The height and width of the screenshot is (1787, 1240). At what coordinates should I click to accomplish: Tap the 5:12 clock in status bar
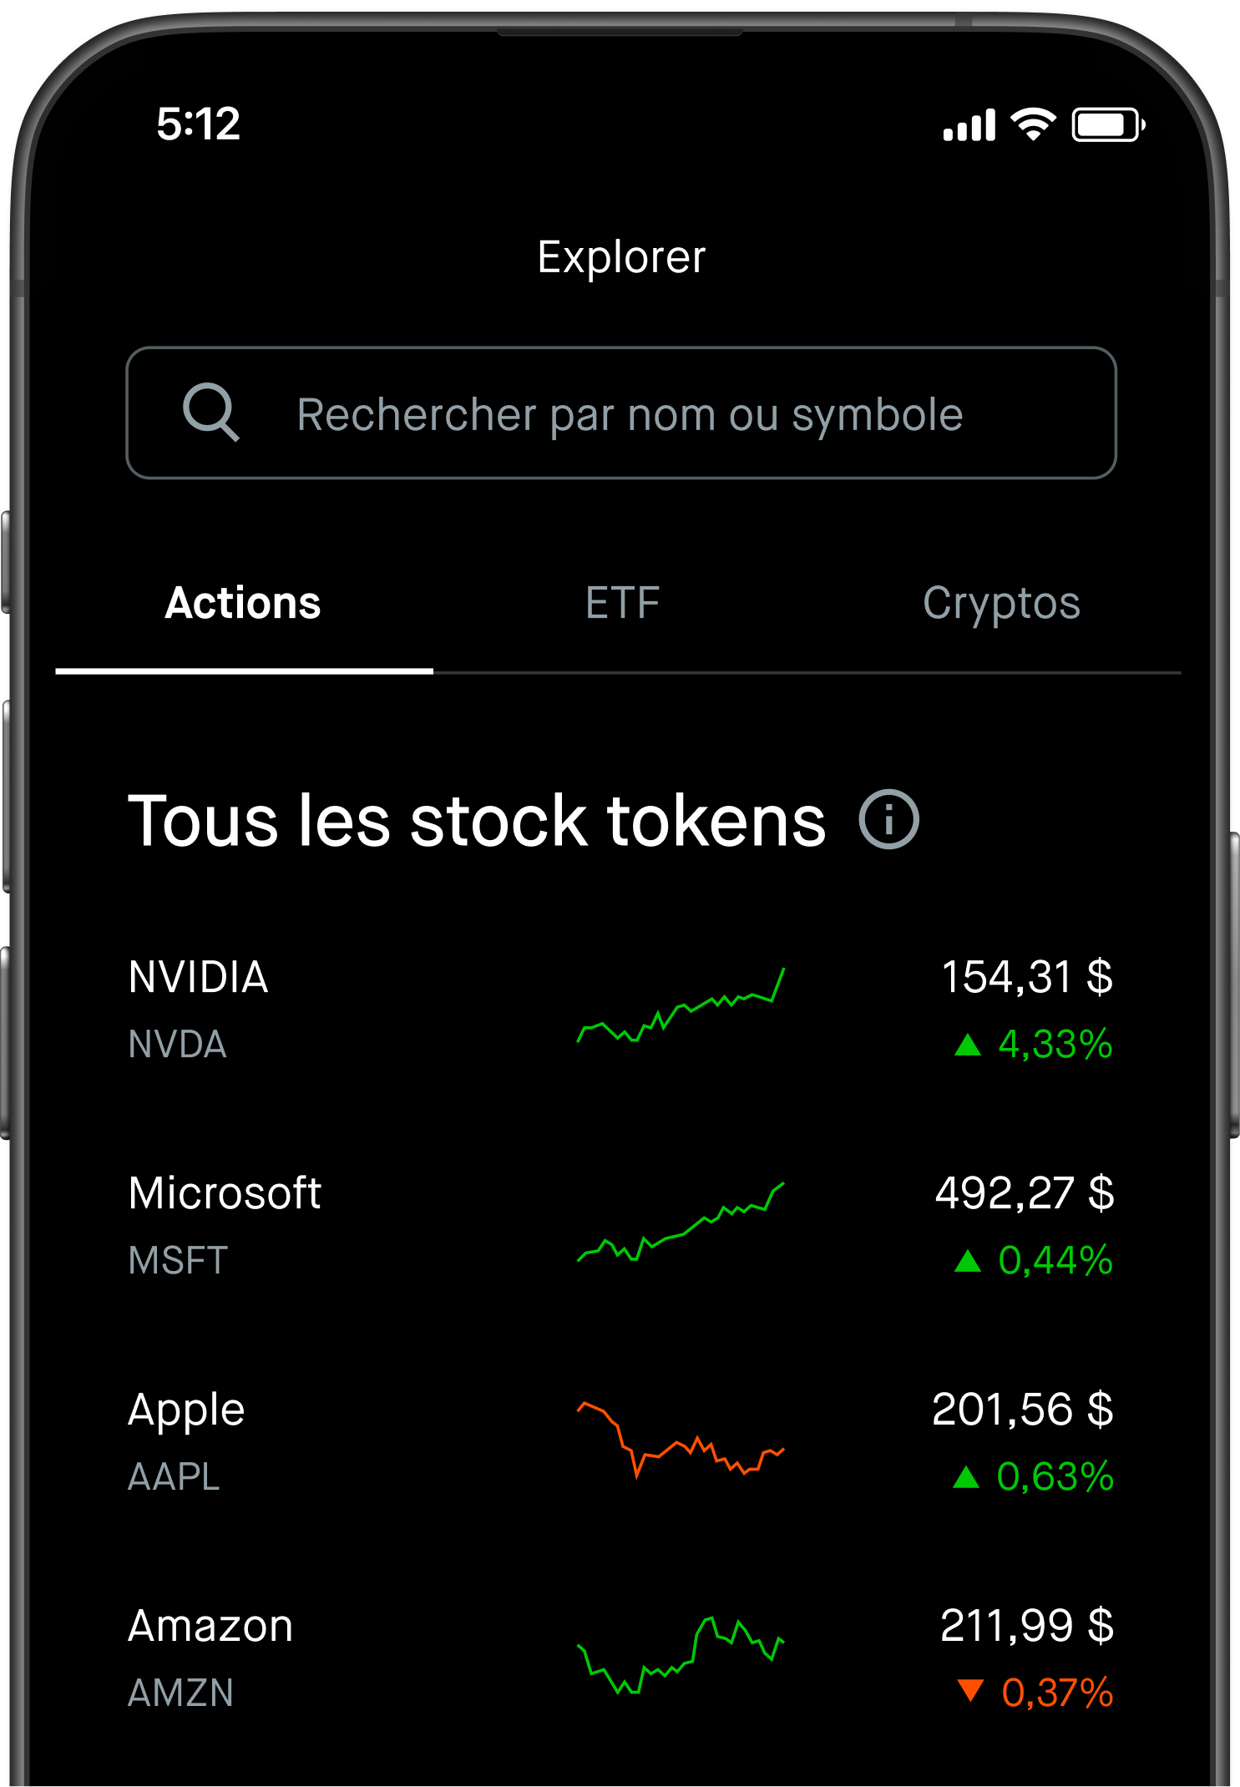[199, 124]
